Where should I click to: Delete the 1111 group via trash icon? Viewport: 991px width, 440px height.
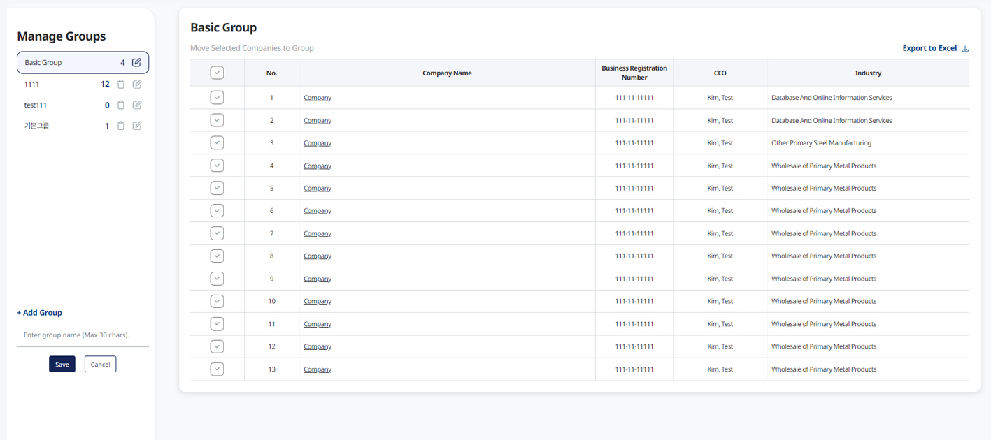(121, 85)
